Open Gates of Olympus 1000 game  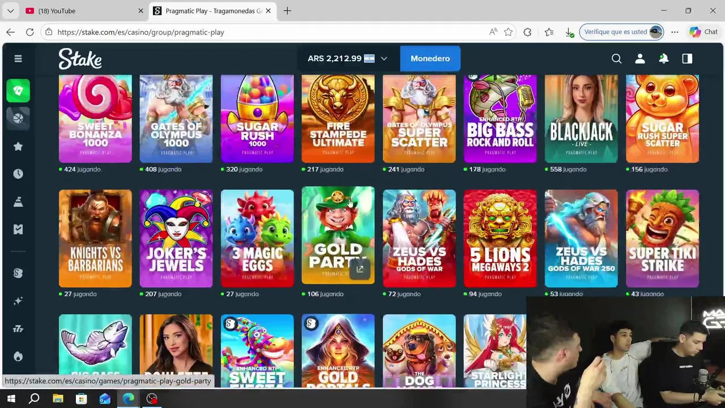click(176, 118)
